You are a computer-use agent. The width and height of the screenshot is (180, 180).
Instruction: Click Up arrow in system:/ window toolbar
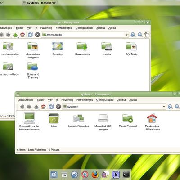point(36,107)
